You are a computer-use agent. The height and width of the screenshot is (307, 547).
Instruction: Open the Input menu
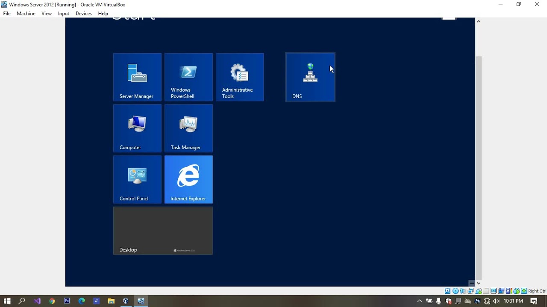pos(64,14)
